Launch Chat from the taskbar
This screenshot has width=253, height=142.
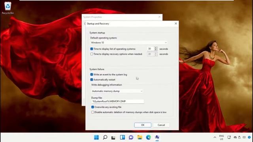[x=131, y=137]
